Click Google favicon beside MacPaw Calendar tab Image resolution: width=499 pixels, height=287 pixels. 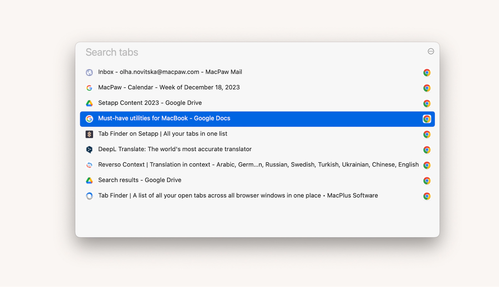tap(89, 88)
